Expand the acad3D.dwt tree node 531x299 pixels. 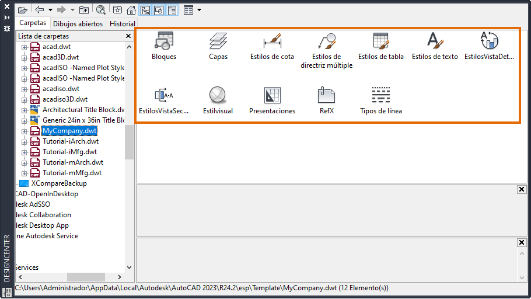tap(24, 58)
